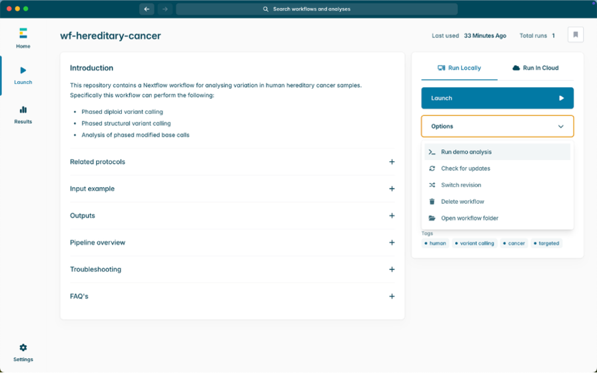Click the cloud icon on Run In Cloud
This screenshot has width=597, height=373.
pos(516,68)
